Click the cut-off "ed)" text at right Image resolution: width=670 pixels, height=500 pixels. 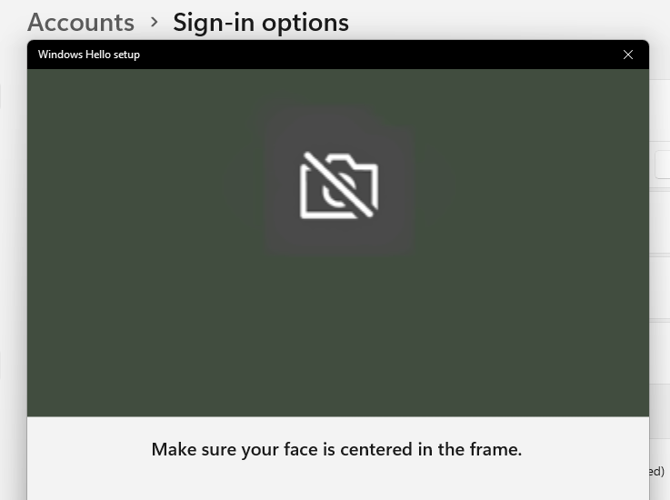[x=656, y=471]
